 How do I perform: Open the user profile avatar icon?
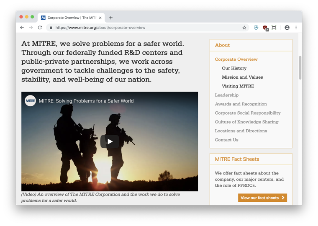coord(287,28)
